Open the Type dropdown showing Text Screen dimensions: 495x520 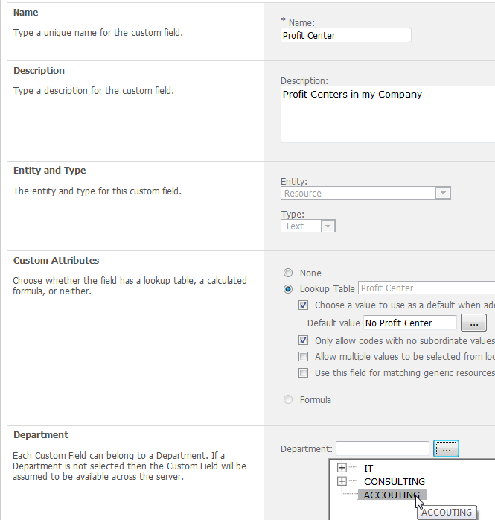click(308, 226)
